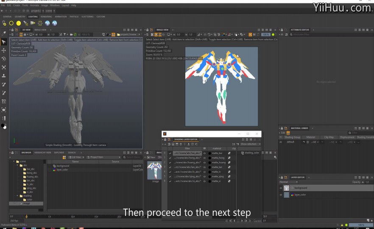Open the Layout menu
This screenshot has height=229, width=374.
pos(65,5)
